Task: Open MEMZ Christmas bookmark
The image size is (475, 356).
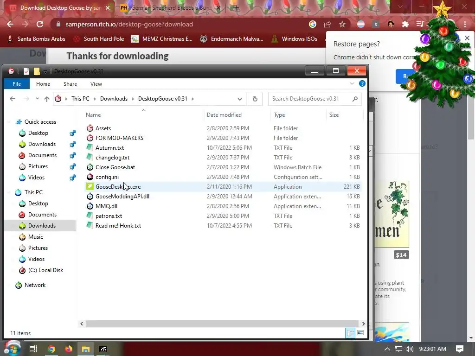Action: pos(162,39)
